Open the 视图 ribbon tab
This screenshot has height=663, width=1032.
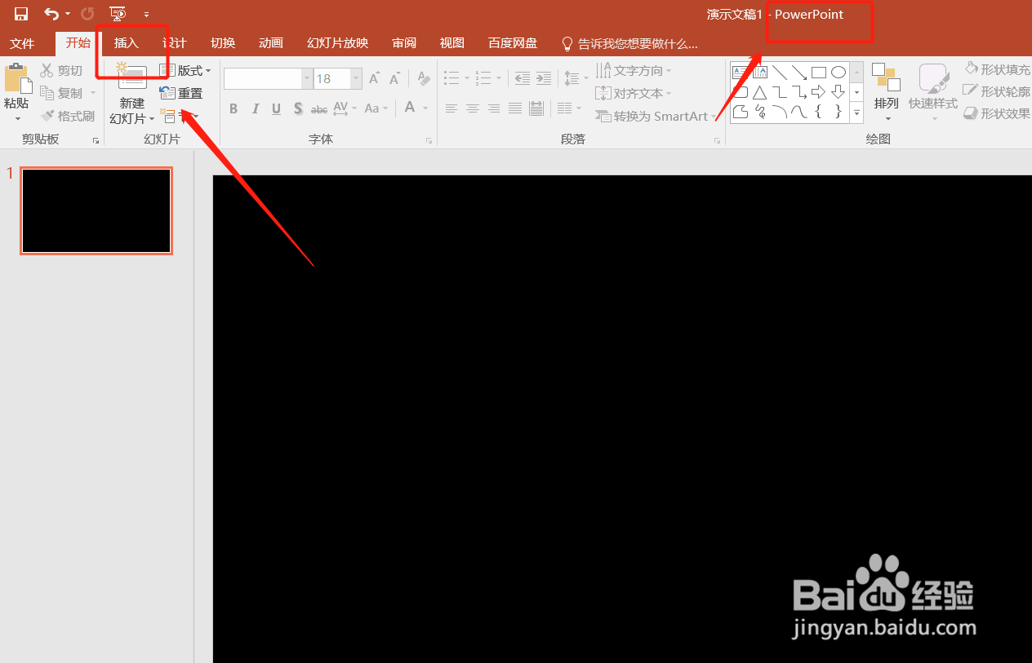[452, 43]
